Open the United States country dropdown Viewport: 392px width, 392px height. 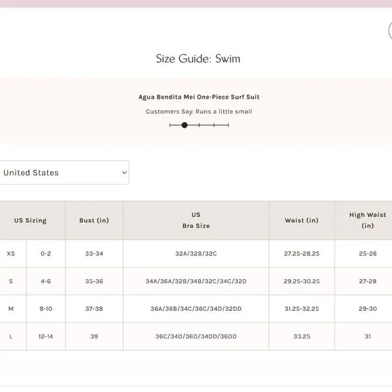64,172
